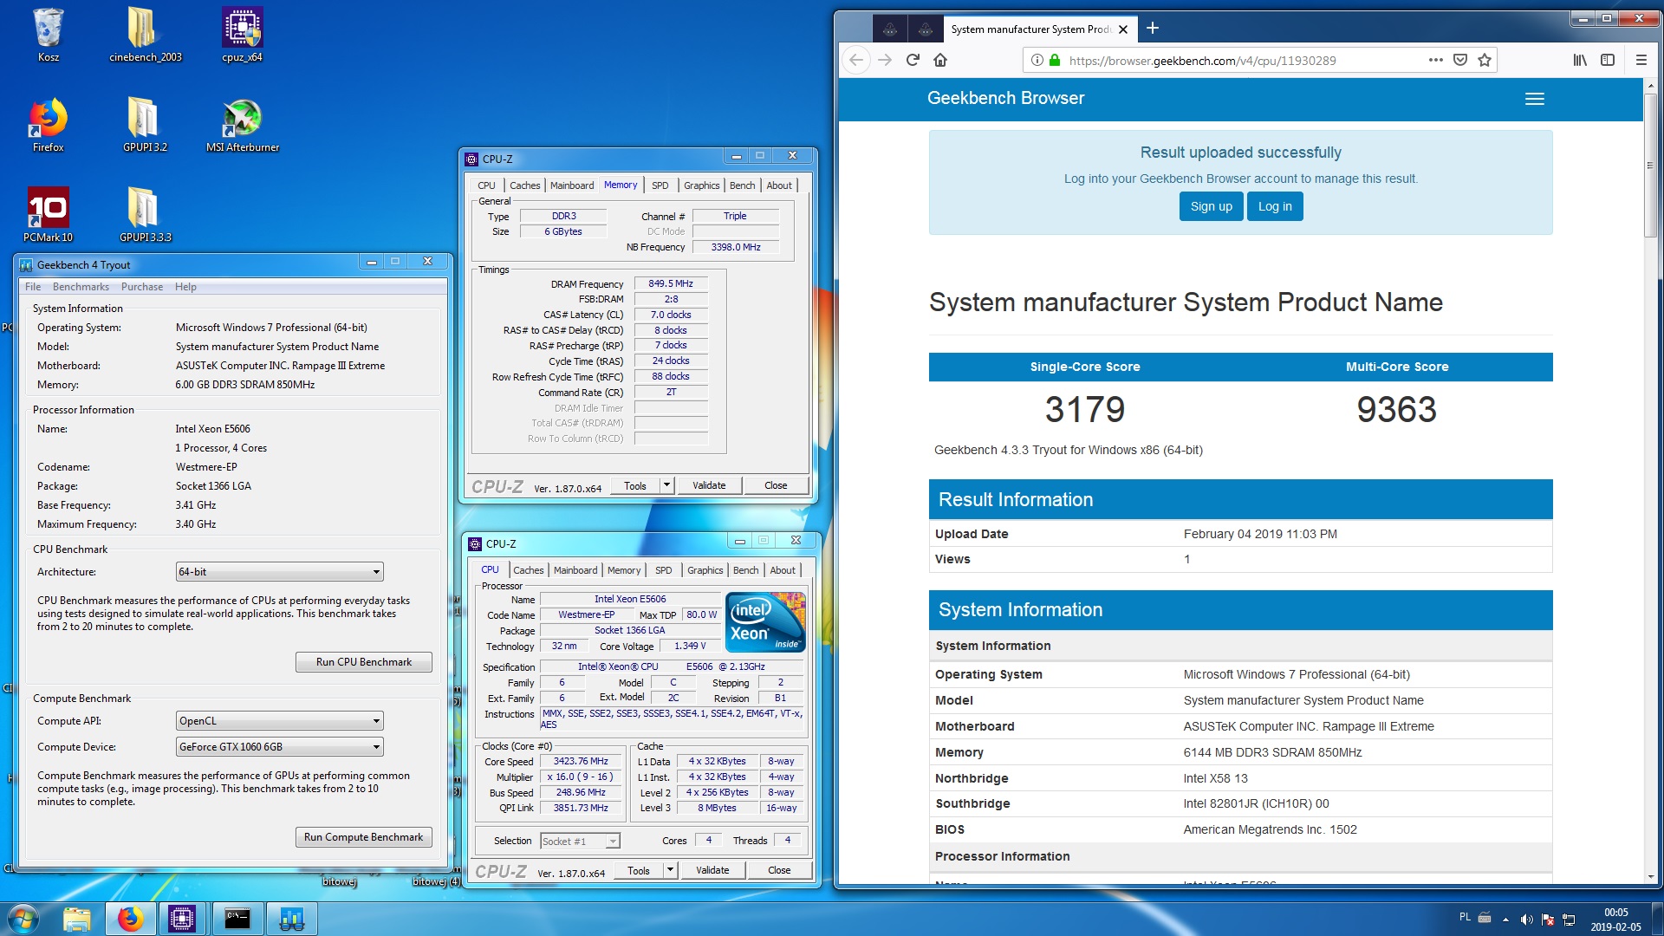Switch to Bench tab in lower CPU-Z
The image size is (1664, 936).
[745, 570]
